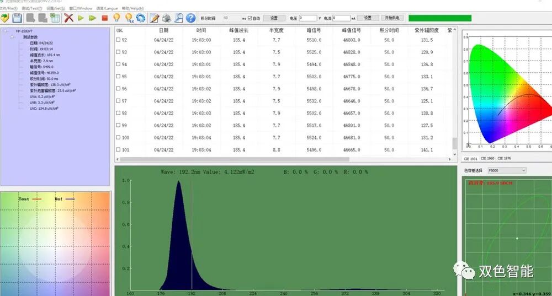The image size is (552, 296).
Task: Click the 峰值波长 column header
Action: pos(238,30)
